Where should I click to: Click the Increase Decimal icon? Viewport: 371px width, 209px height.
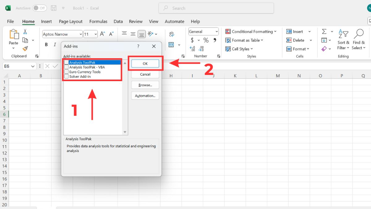(192, 49)
